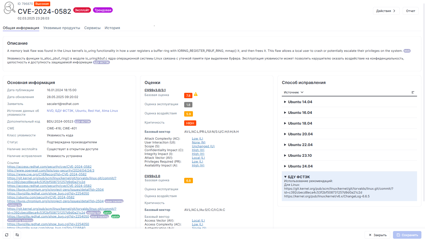Open the cve.org CVERecord link

(47, 174)
